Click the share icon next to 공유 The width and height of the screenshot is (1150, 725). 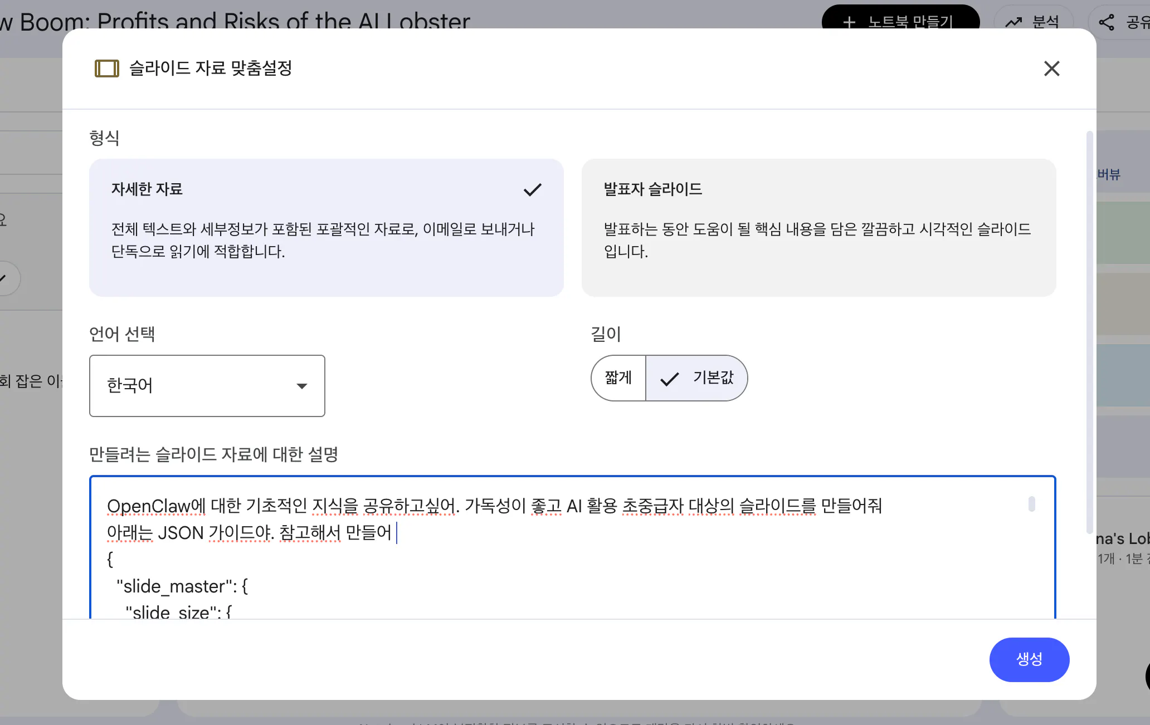pos(1107,21)
